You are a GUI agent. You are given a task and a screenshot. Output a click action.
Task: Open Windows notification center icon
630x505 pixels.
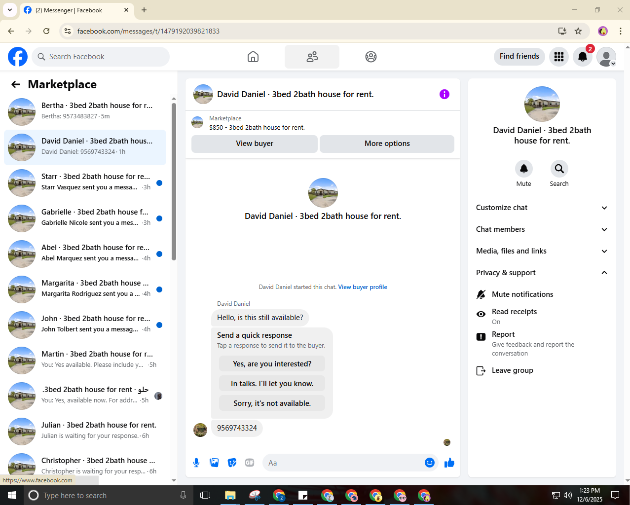pyautogui.click(x=615, y=495)
